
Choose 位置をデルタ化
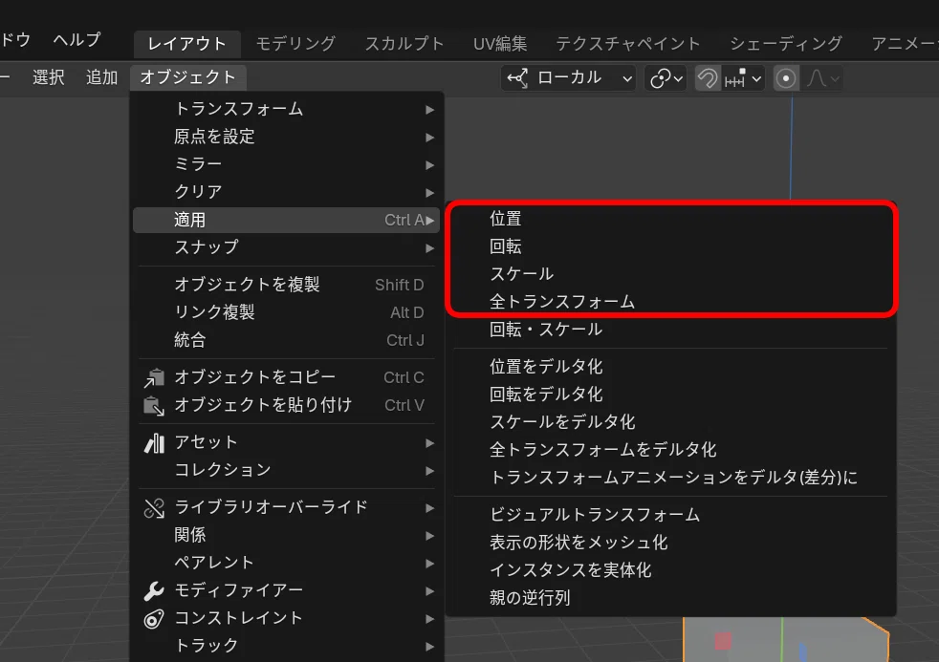(670, 367)
